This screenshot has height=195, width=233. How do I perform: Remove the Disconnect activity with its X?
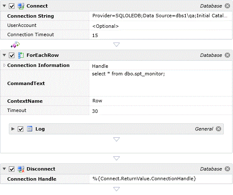[x=228, y=169]
